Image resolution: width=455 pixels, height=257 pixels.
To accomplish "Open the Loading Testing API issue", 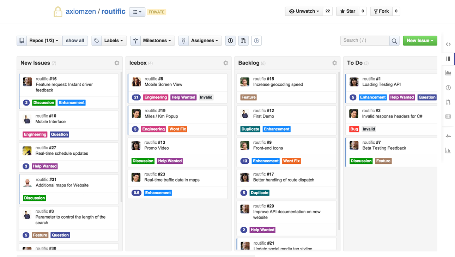I will [x=381, y=84].
